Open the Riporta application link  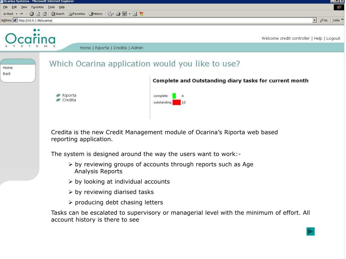tap(69, 95)
